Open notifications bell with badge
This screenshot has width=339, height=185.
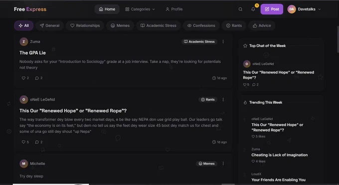(x=253, y=9)
